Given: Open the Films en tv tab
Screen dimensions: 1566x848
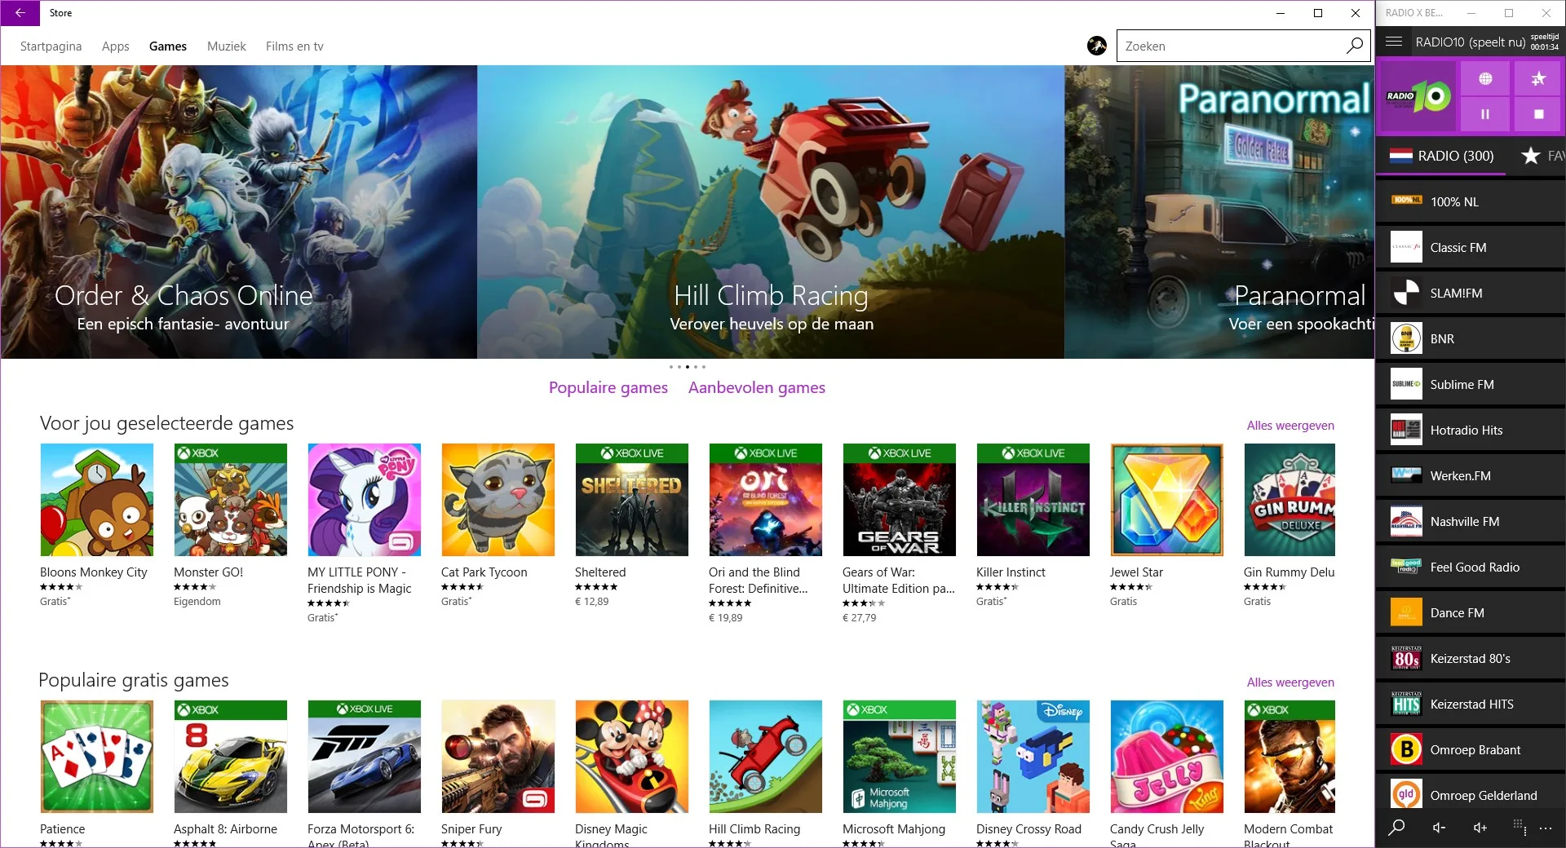Looking at the screenshot, I should 294,46.
